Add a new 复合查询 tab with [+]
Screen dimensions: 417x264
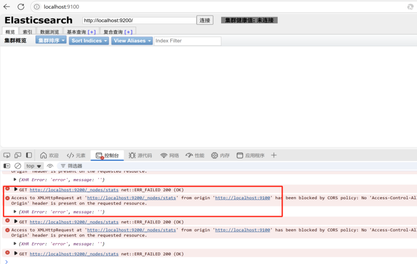(x=129, y=32)
